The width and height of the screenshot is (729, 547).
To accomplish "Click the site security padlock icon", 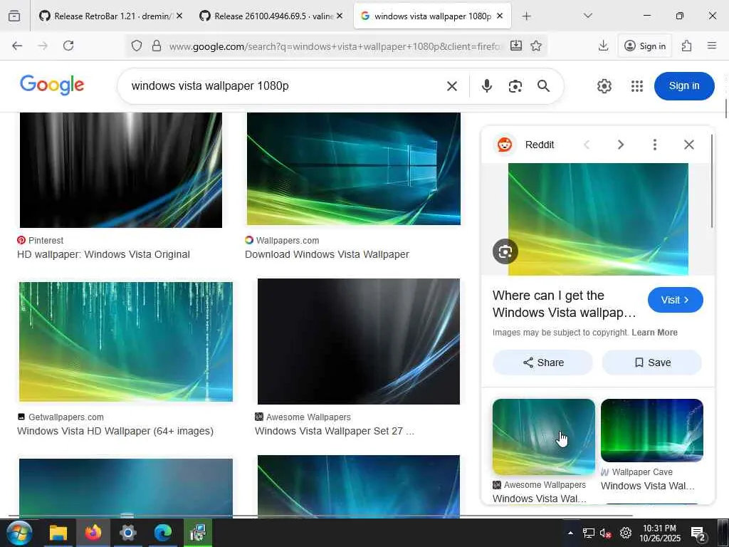I will click(157, 46).
